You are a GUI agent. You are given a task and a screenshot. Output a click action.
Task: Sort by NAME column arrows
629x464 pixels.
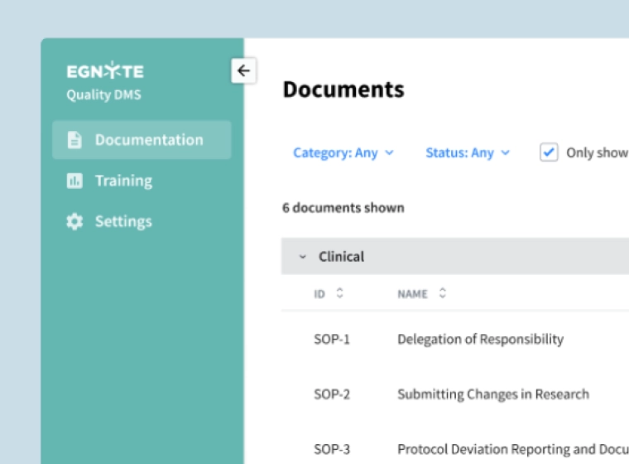click(442, 293)
